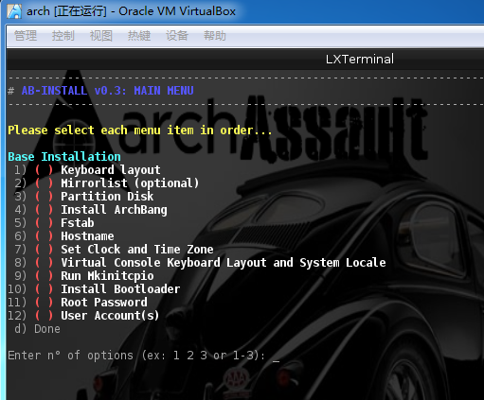
Task: Click the 'Install Bootloader' entry text
Action: pos(120,289)
